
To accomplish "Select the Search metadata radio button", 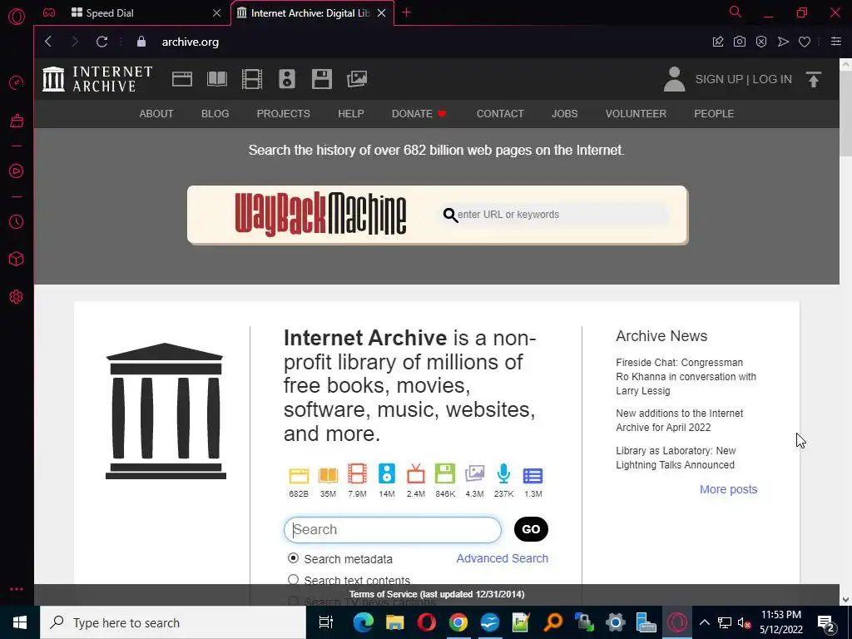I will [294, 558].
